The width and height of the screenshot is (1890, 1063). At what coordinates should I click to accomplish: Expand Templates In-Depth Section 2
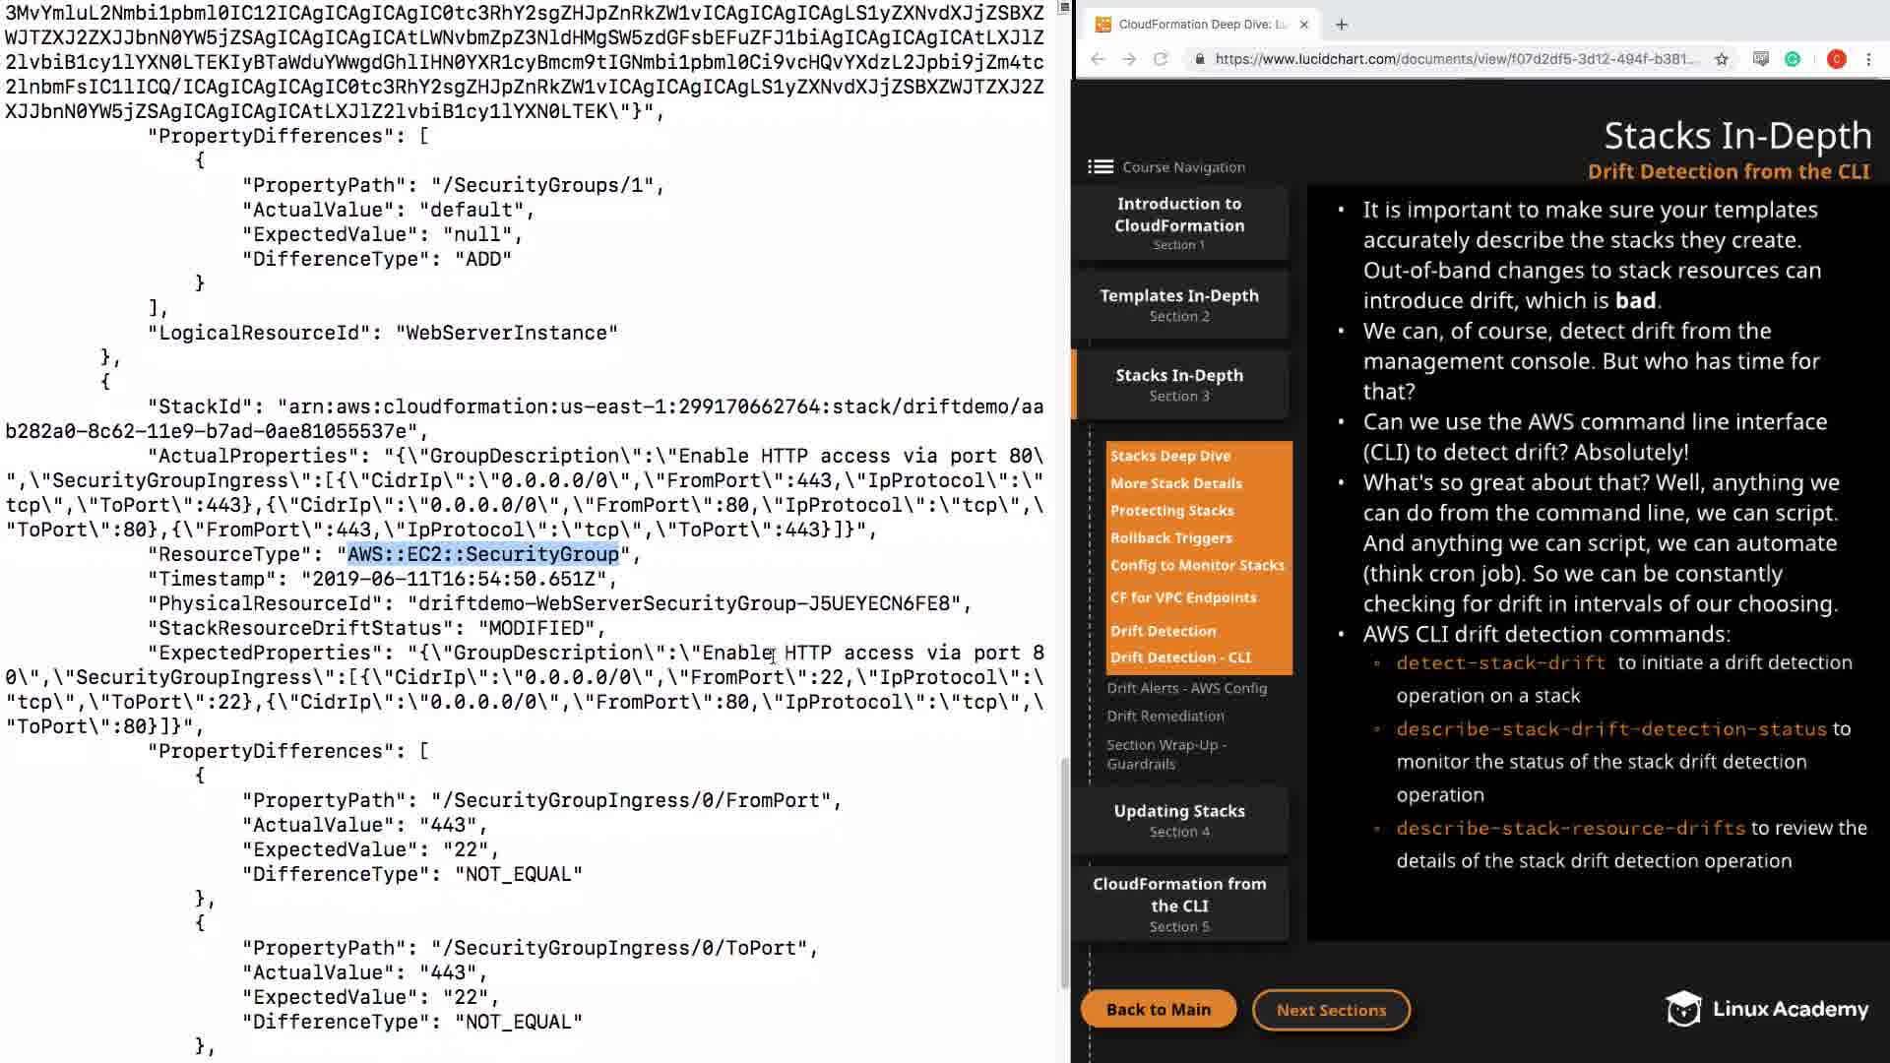click(x=1179, y=304)
